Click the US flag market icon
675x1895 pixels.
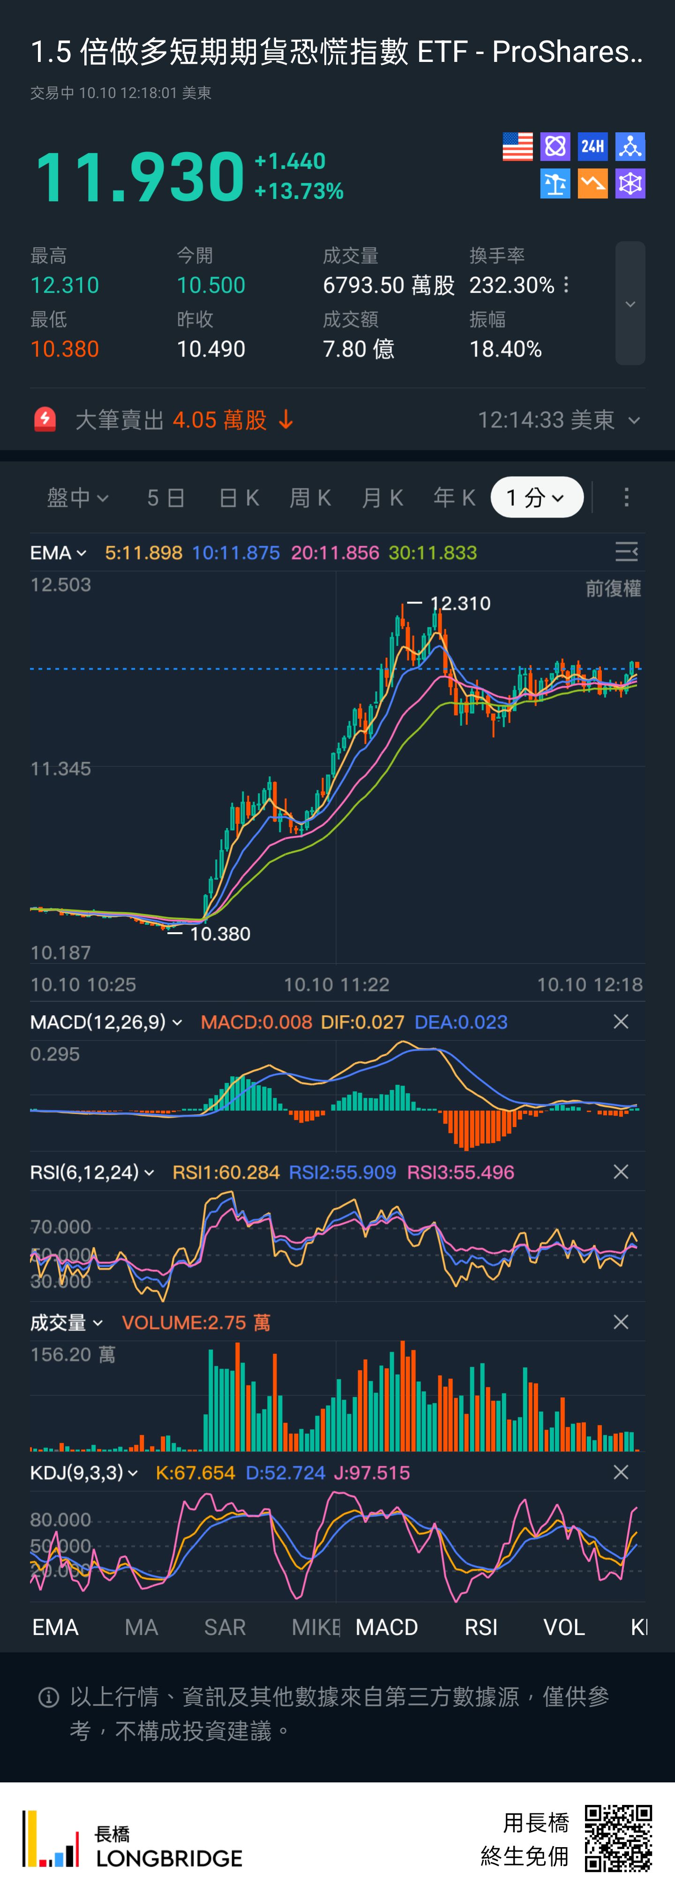click(x=517, y=146)
